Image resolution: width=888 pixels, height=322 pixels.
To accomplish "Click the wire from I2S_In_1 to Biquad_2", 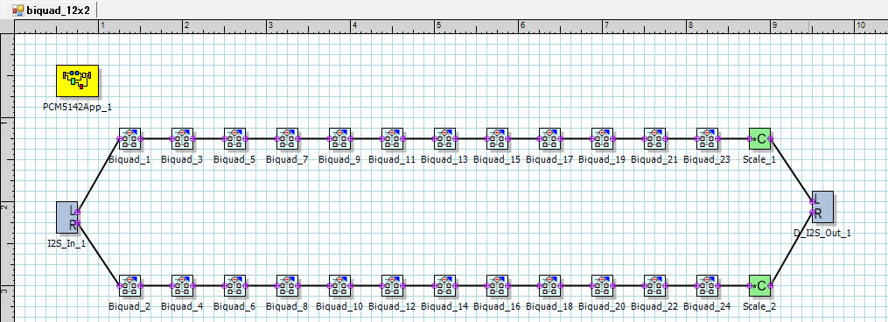I will point(98,254).
